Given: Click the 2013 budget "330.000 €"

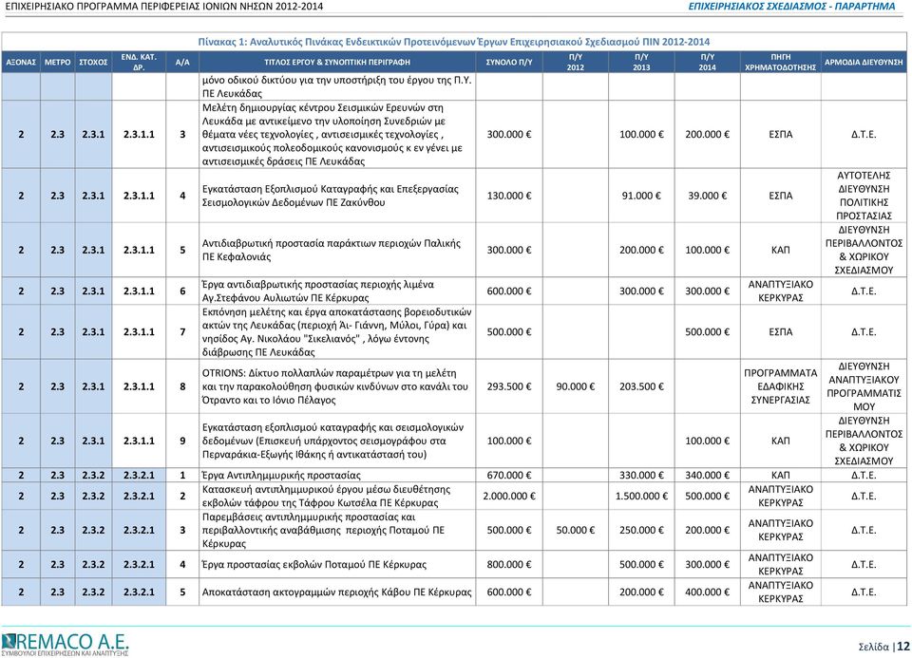Looking at the screenshot, I should [x=641, y=476].
